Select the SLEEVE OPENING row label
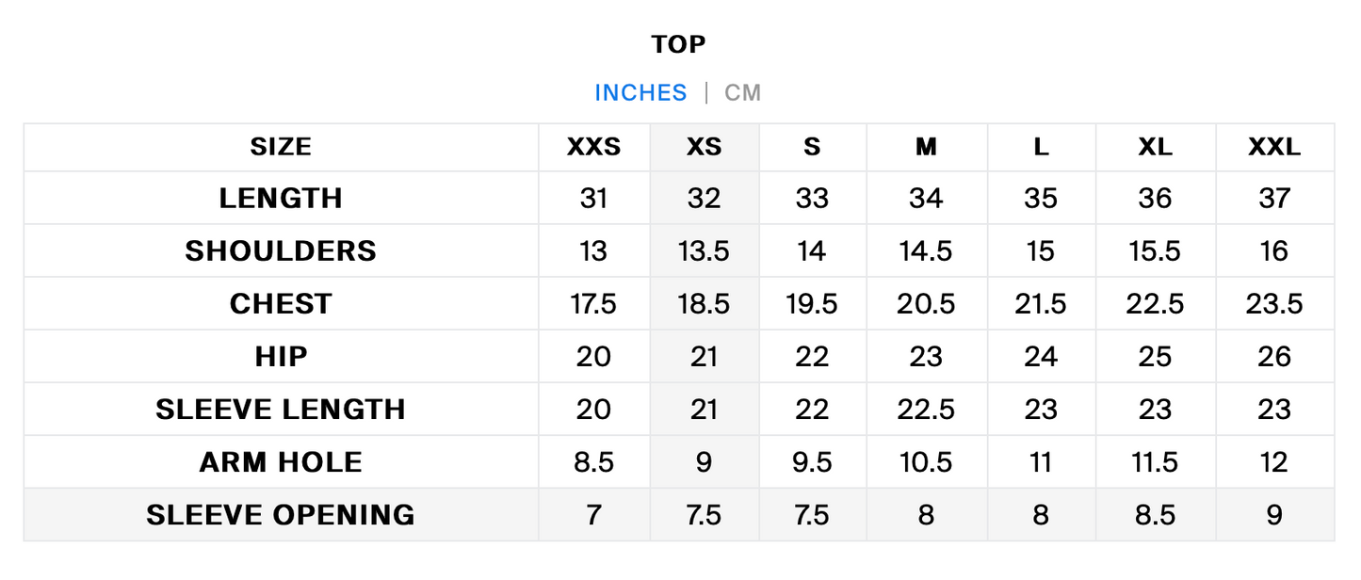 pos(281,515)
